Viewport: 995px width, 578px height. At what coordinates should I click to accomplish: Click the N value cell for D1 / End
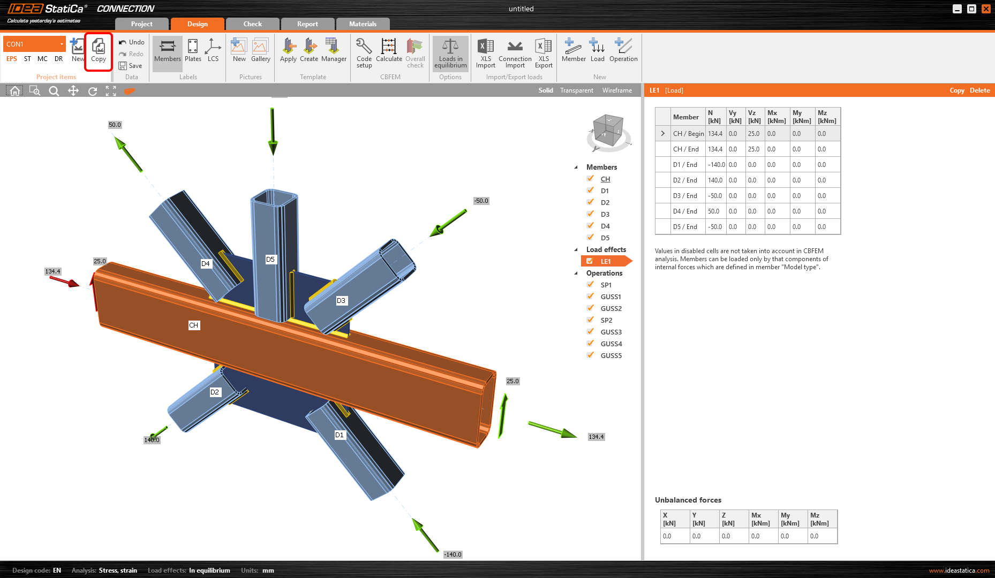715,165
